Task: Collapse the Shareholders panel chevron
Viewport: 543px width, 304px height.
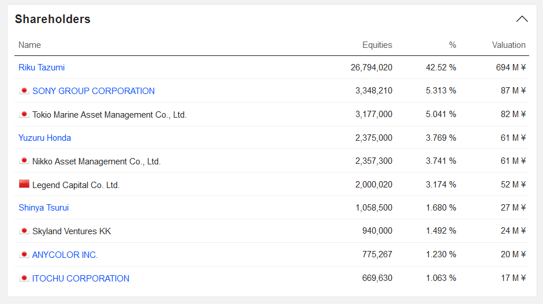Action: coord(522,19)
